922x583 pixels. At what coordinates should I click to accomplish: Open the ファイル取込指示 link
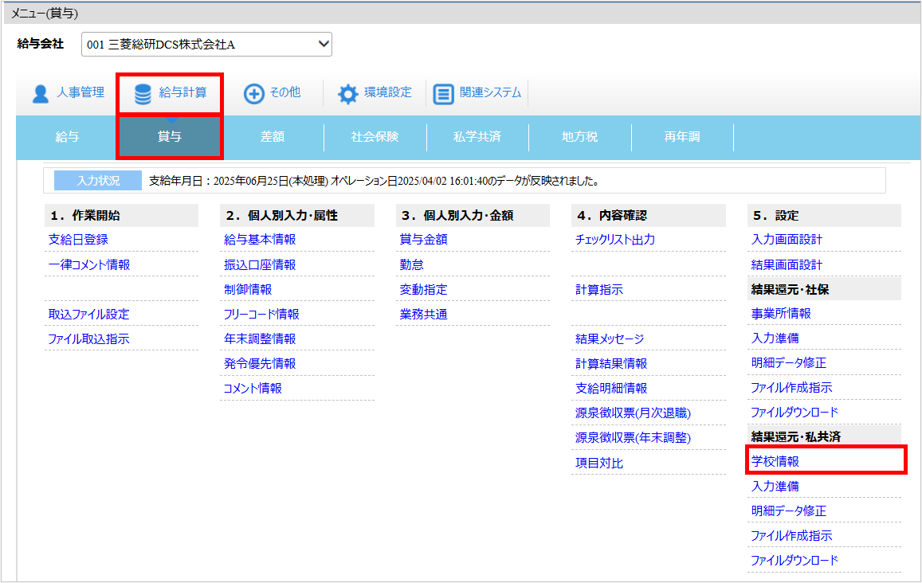88,339
